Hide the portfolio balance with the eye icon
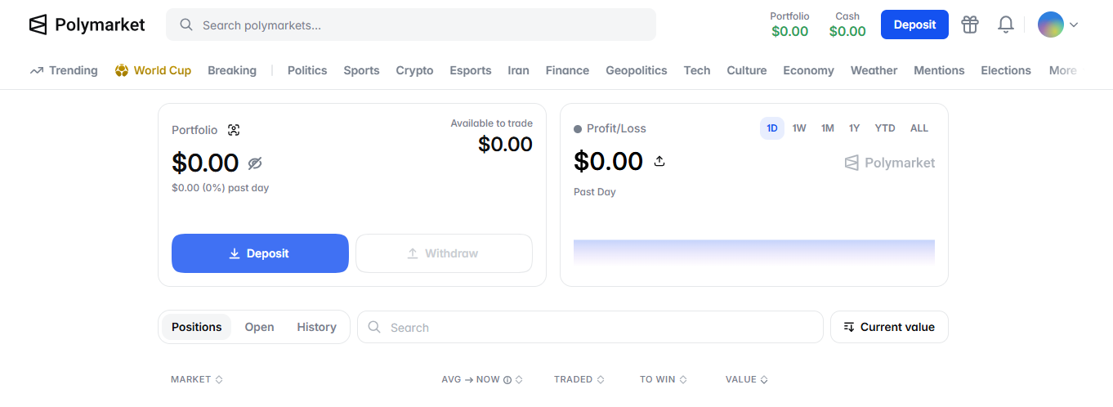The height and width of the screenshot is (407, 1113). tap(255, 163)
